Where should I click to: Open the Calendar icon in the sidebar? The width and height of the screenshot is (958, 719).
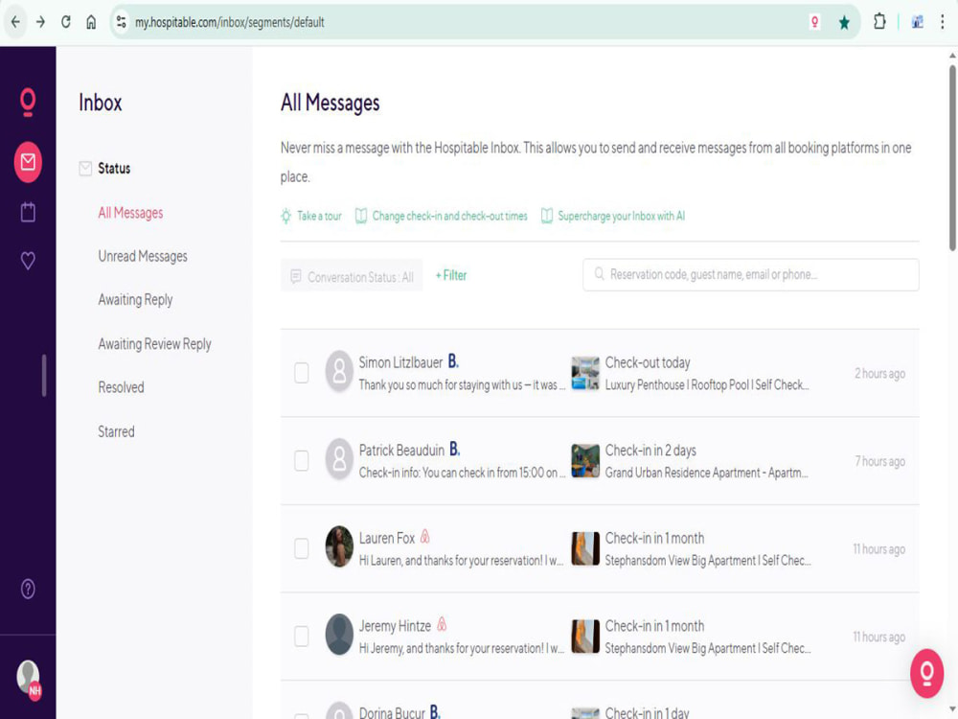pyautogui.click(x=28, y=212)
